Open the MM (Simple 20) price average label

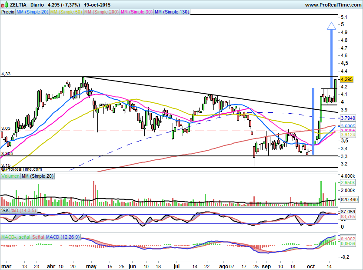[x=32, y=12]
